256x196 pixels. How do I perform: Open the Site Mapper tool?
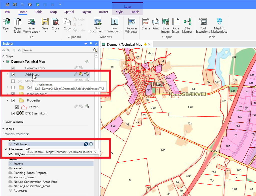point(187,24)
